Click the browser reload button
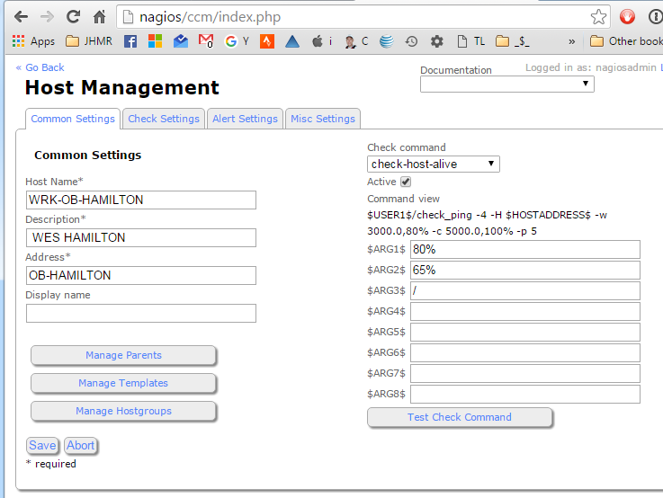Viewport: 663px width, 498px height. tap(73, 16)
